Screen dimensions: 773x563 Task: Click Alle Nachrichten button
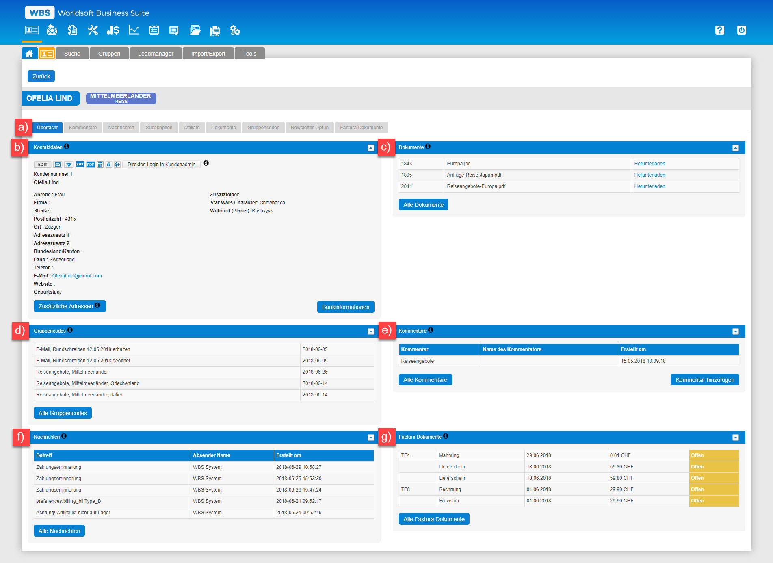[59, 531]
